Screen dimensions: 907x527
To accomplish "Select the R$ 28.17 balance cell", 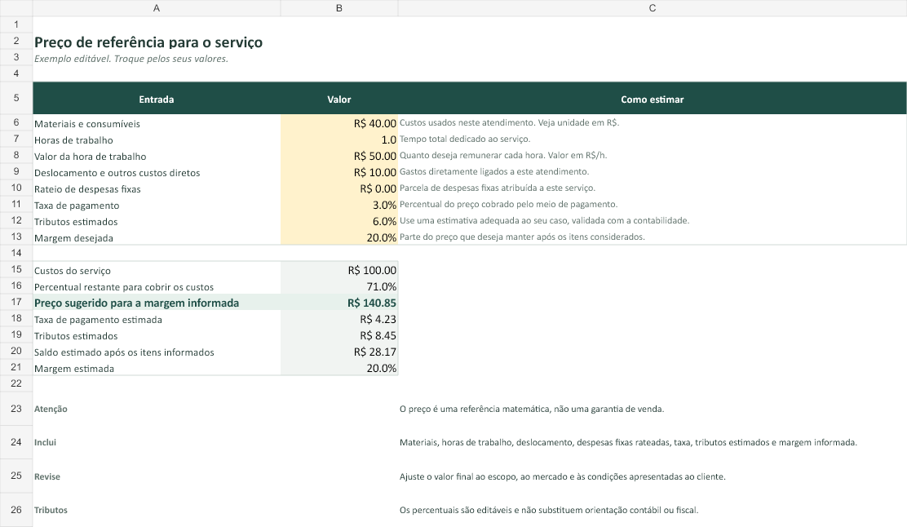I will tap(339, 351).
